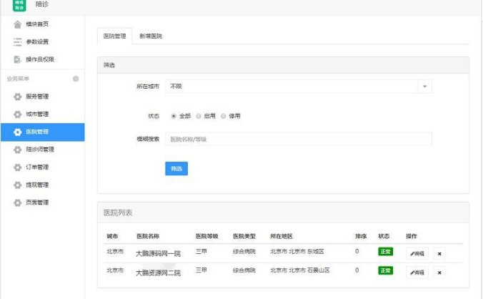Screen dimensions: 483x299
Task: Click the 医院列表 panel heading
Action: [118, 212]
